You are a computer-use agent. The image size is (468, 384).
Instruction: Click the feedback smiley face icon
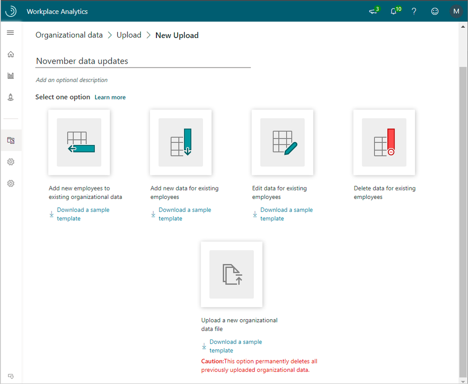[x=435, y=11]
